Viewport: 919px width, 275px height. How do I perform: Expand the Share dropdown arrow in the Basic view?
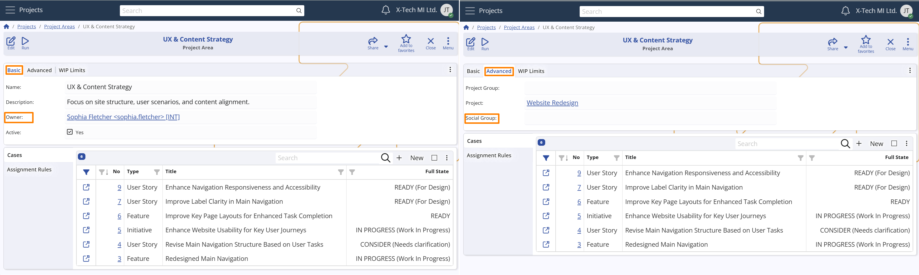386,47
